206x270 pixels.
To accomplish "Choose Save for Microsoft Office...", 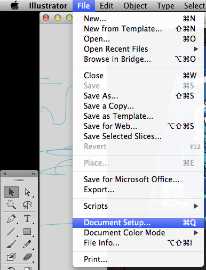I will [138, 179].
